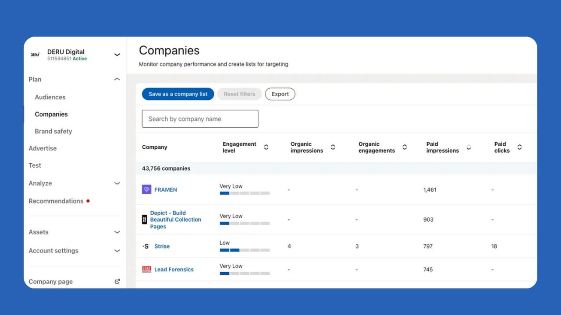Click Lead Forensics' paid impressions value 745
Viewport: 561px width, 315px height.
(x=428, y=269)
